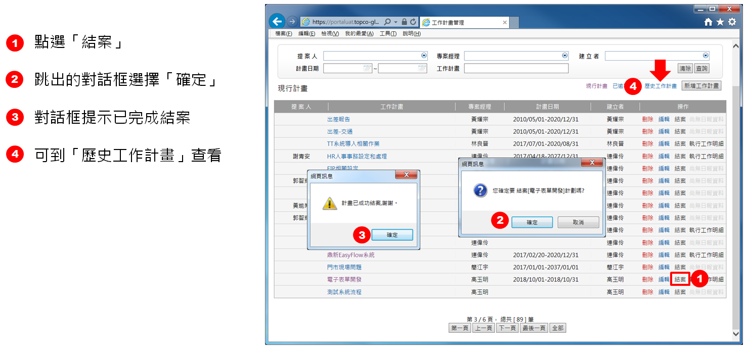748x350 pixels.
Task: Click inside the 工作計畫 text field
Action: coord(516,68)
